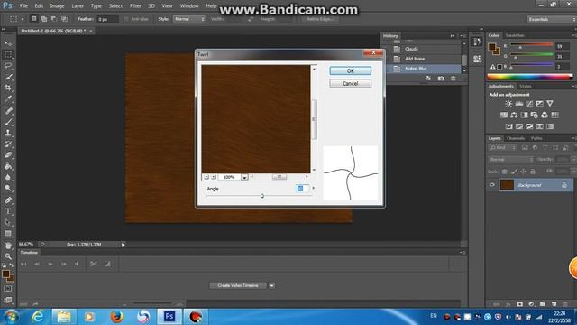Open the Style dropdown in options bar
Viewport: 577px width, 325px height.
pyautogui.click(x=188, y=19)
